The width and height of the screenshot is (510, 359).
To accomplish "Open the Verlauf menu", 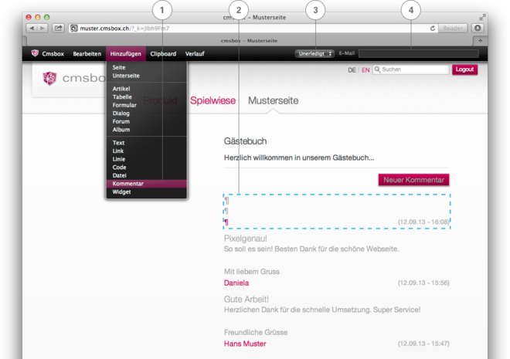I will (x=195, y=54).
